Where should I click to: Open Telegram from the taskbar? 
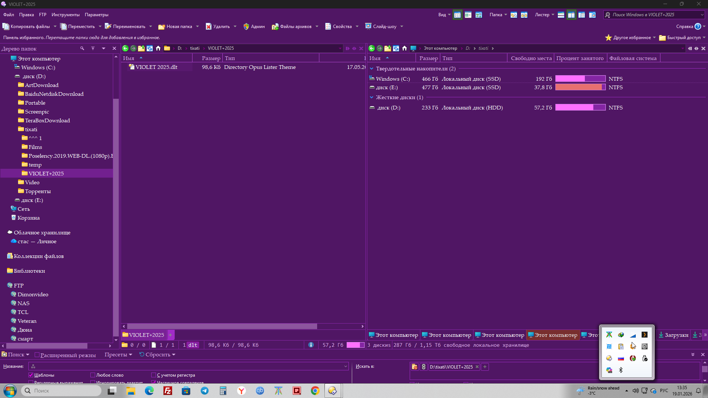click(205, 391)
